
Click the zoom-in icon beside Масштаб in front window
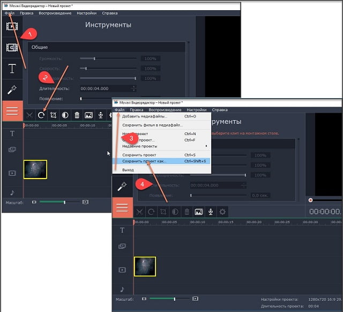tap(195, 299)
